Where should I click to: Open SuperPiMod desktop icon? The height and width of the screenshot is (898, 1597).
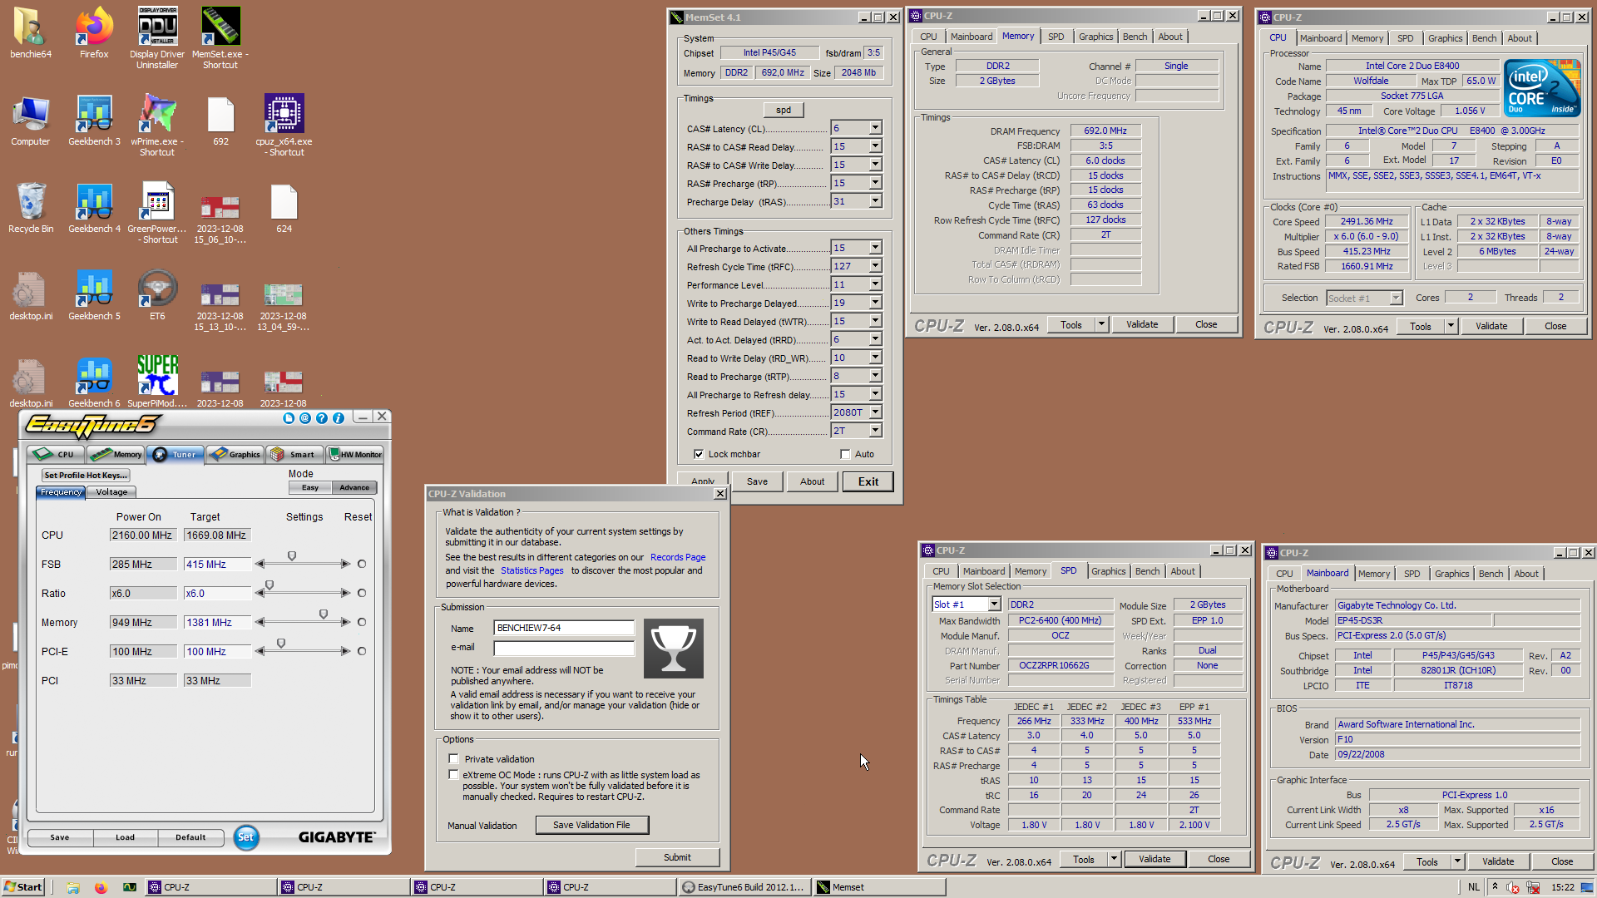tap(157, 382)
